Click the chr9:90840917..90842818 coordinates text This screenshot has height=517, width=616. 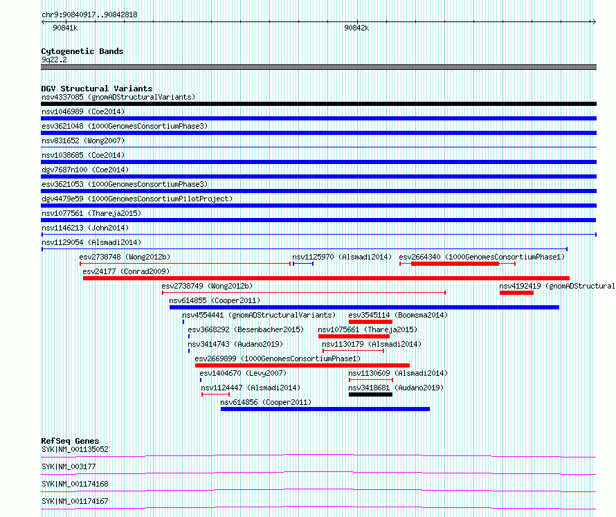tap(89, 15)
